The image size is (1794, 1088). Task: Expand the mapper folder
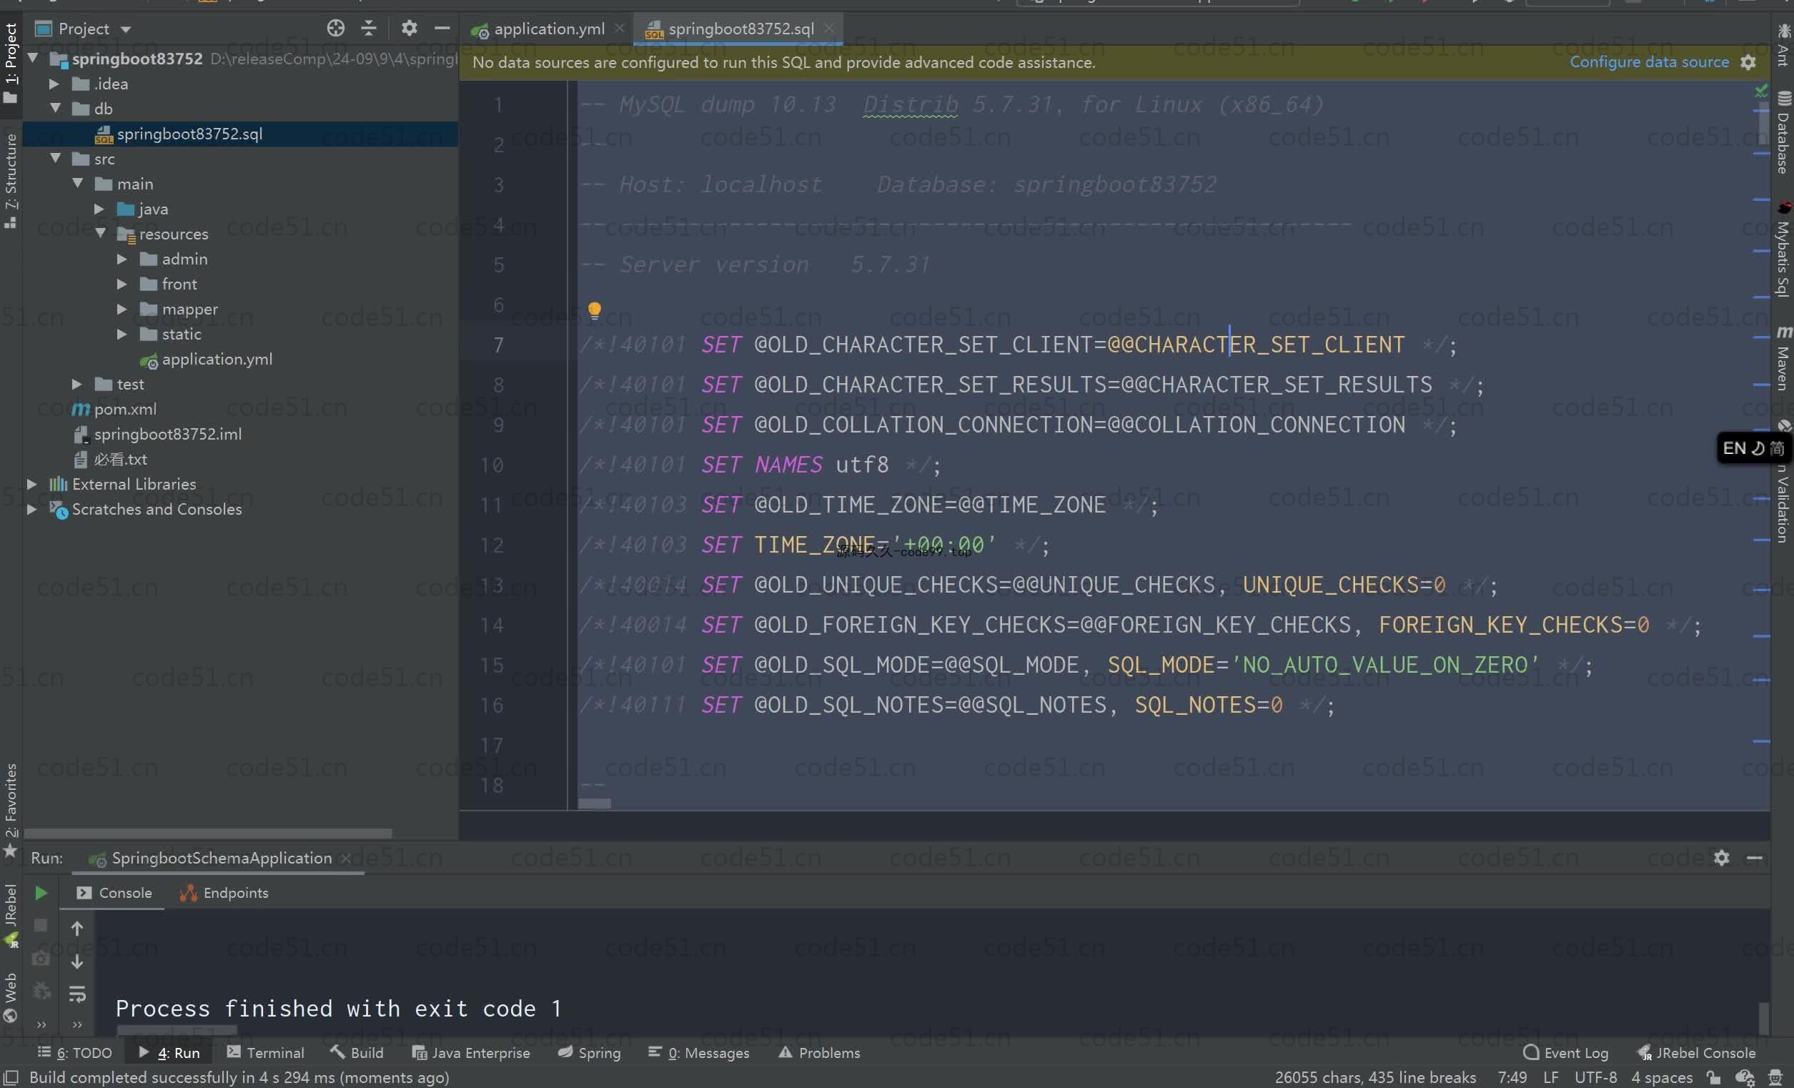[122, 310]
